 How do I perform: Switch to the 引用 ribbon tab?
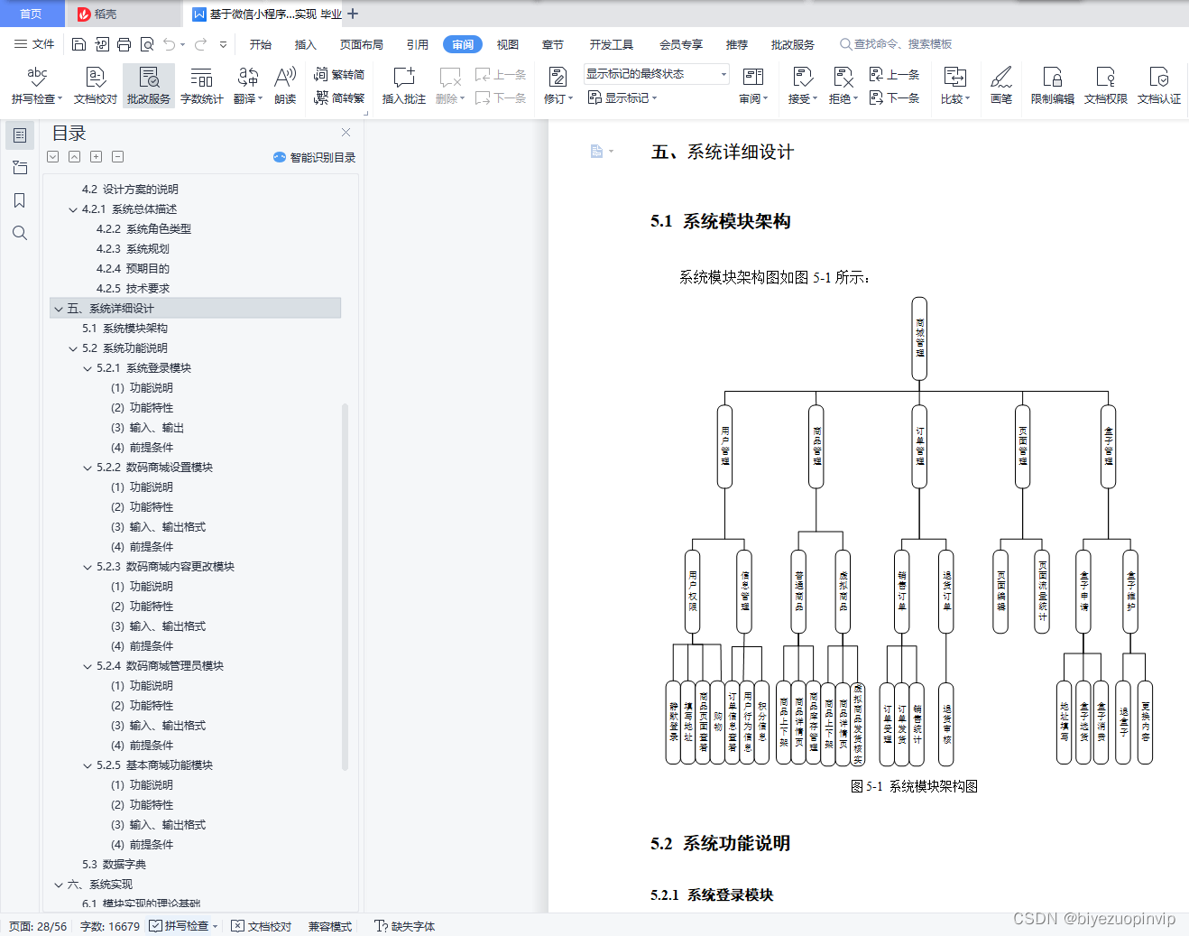(418, 44)
